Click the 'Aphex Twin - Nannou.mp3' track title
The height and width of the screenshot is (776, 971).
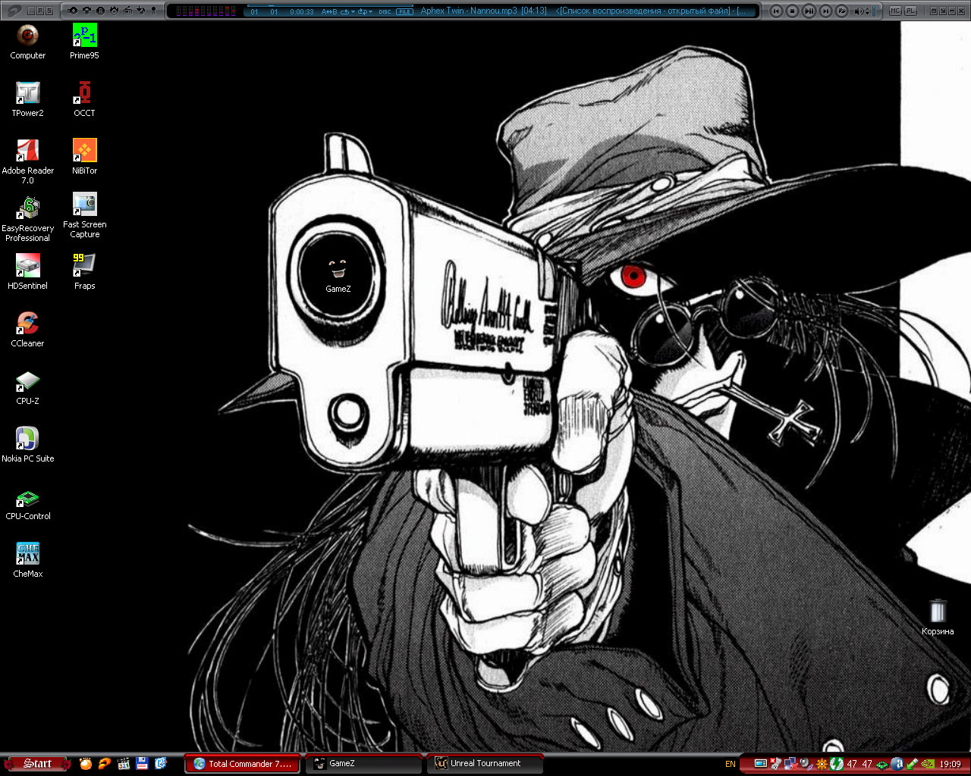click(469, 11)
